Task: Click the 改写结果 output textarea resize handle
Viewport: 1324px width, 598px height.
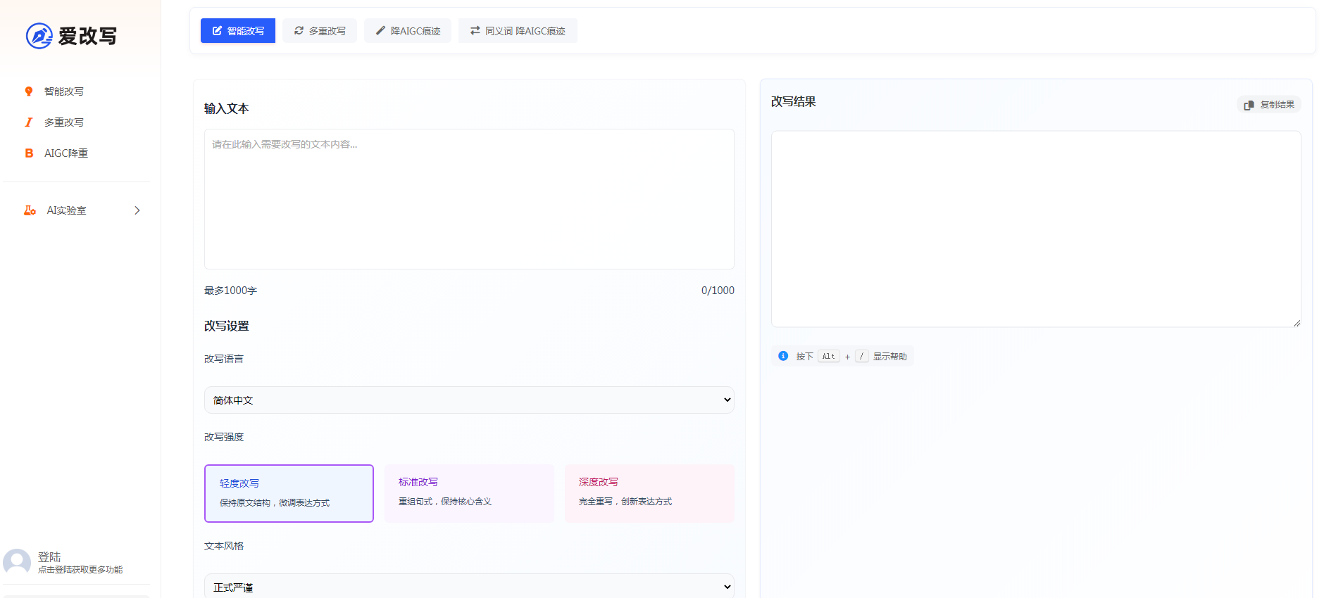Action: click(1297, 323)
